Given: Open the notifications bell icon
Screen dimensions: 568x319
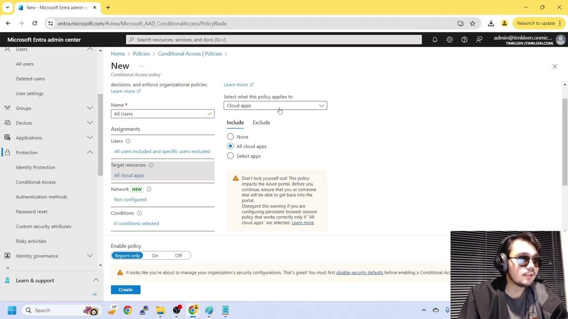Looking at the screenshot, I should coord(435,40).
